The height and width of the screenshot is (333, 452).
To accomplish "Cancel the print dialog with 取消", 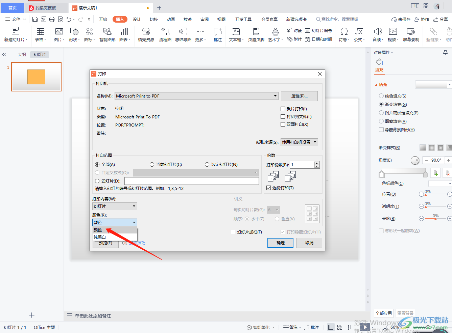I will [309, 243].
